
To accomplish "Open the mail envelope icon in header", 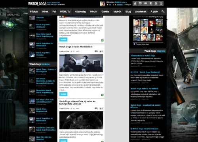I will 145,4.
